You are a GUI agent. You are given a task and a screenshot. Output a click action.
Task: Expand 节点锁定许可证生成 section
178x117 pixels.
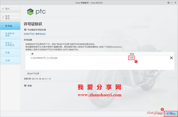pos(25,30)
